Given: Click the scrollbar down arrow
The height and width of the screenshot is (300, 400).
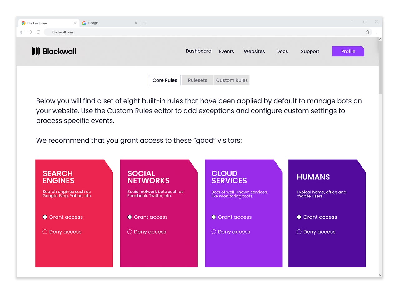Looking at the screenshot, I should [380, 275].
